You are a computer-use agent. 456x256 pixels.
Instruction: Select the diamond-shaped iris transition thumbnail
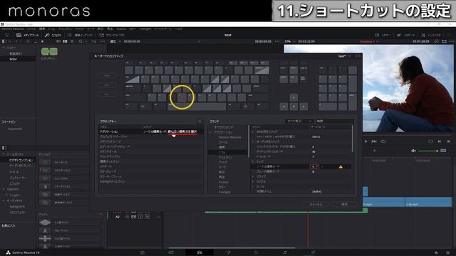(45, 223)
